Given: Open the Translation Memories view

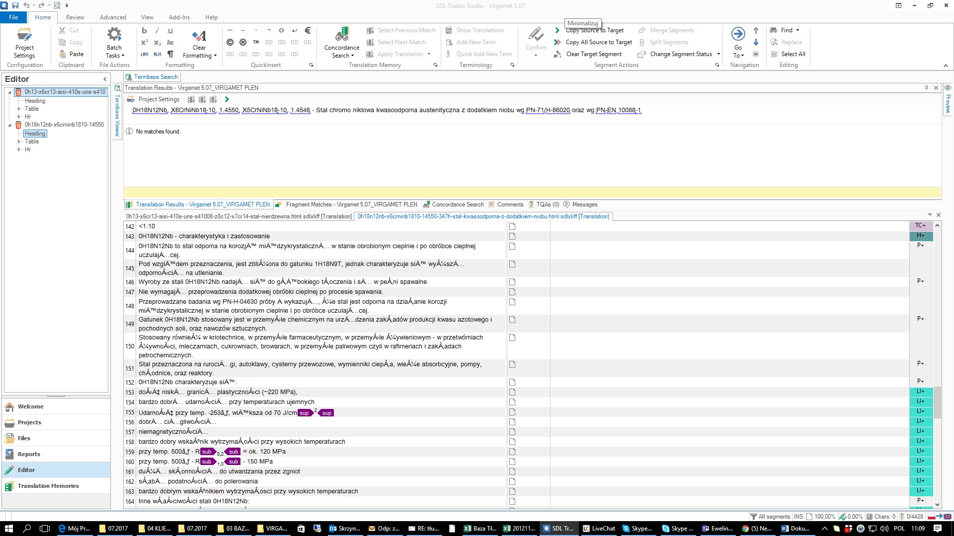Looking at the screenshot, I should (x=56, y=486).
